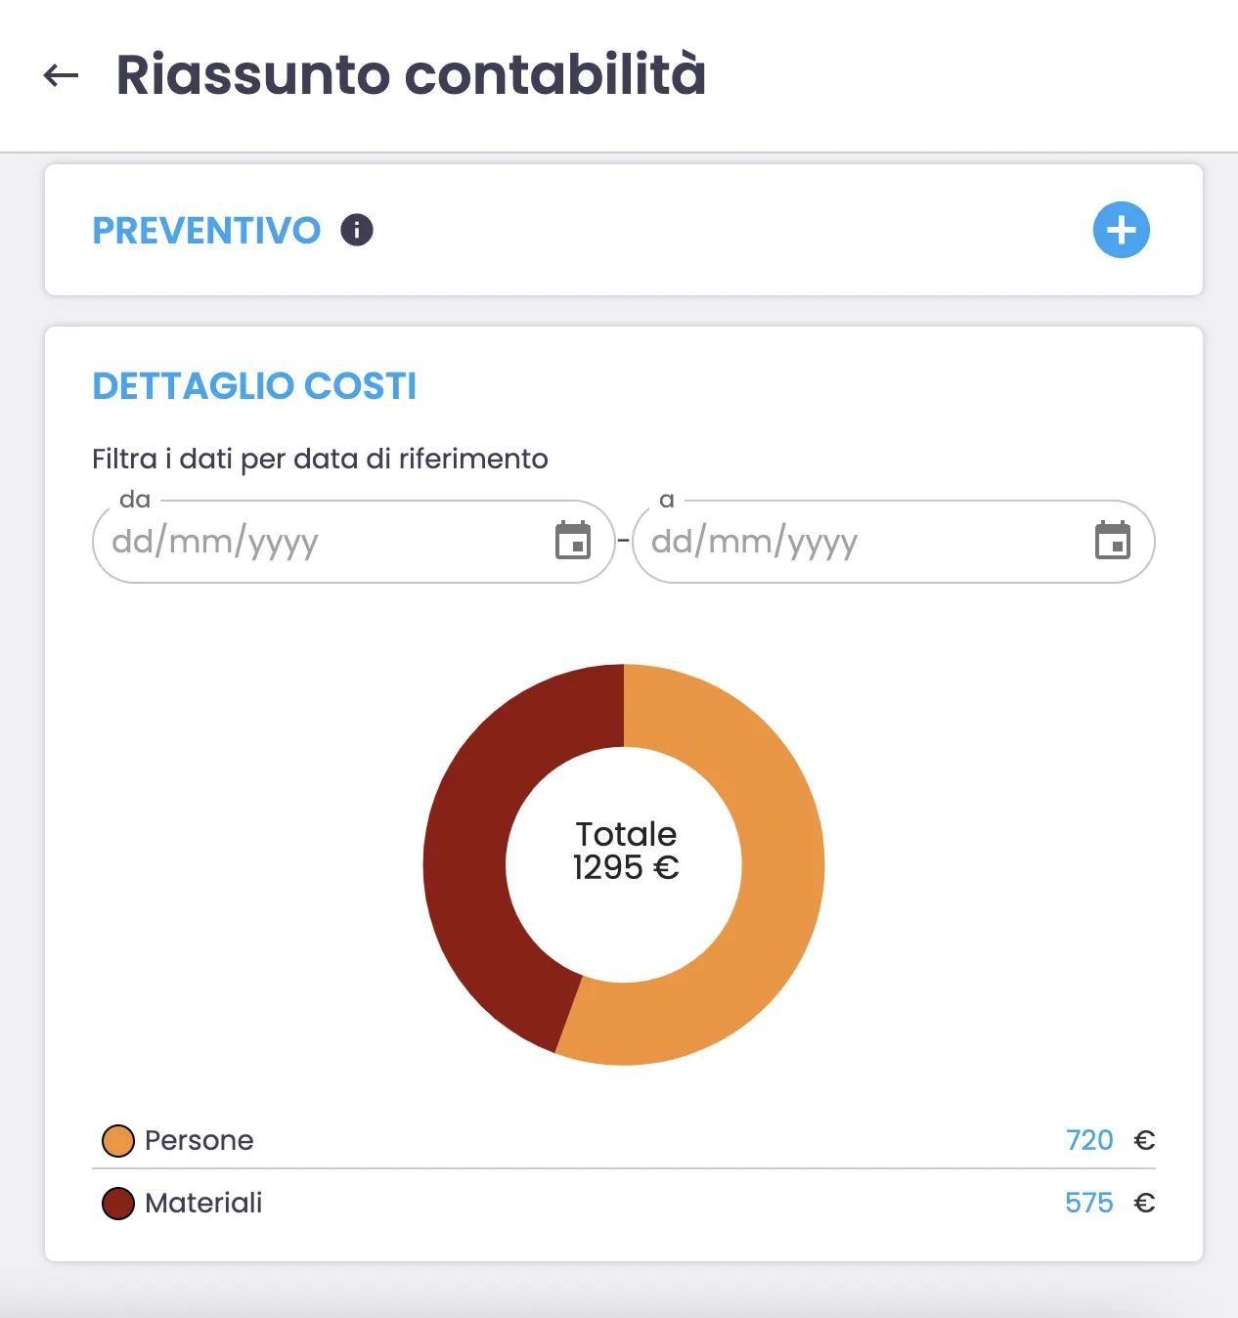The height and width of the screenshot is (1318, 1238).
Task: Click the euro symbol beside 720
Action: [1144, 1141]
